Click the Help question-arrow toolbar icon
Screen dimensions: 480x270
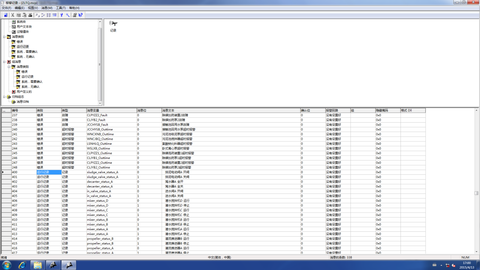(81, 15)
